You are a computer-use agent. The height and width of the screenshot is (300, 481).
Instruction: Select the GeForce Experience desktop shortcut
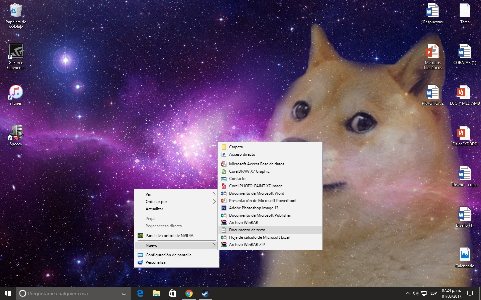pos(16,57)
